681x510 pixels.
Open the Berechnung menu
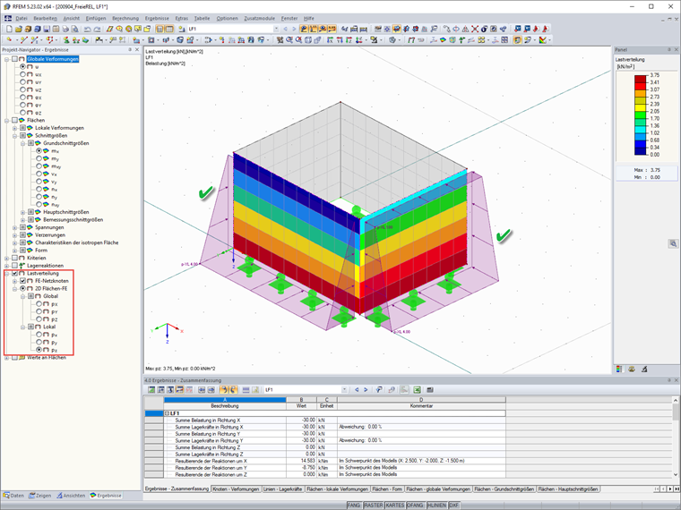coord(125,18)
